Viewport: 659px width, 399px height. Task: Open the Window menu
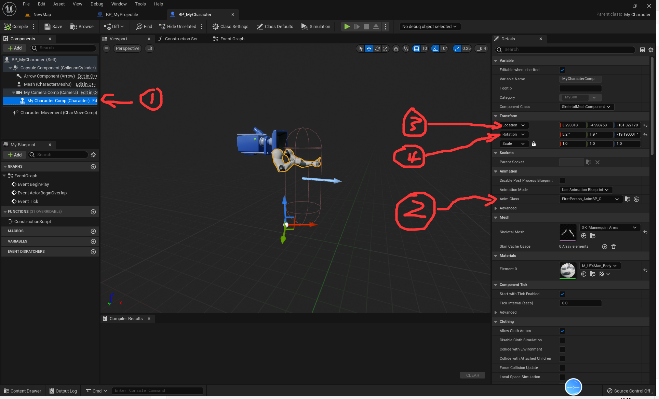(119, 4)
